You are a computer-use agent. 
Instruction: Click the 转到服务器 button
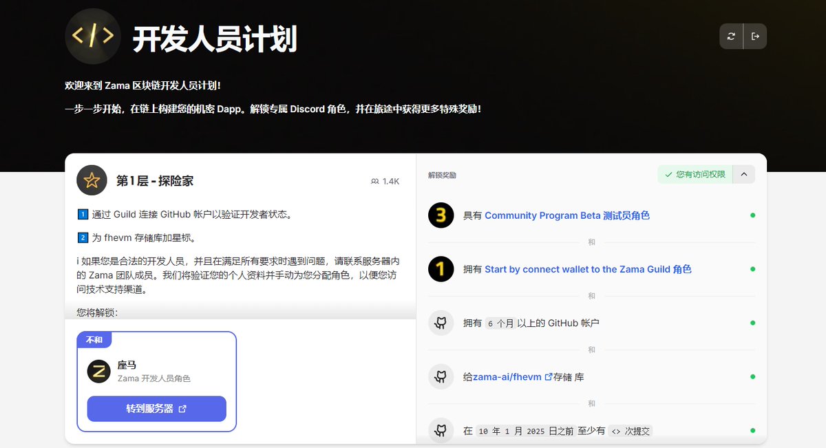click(x=157, y=409)
